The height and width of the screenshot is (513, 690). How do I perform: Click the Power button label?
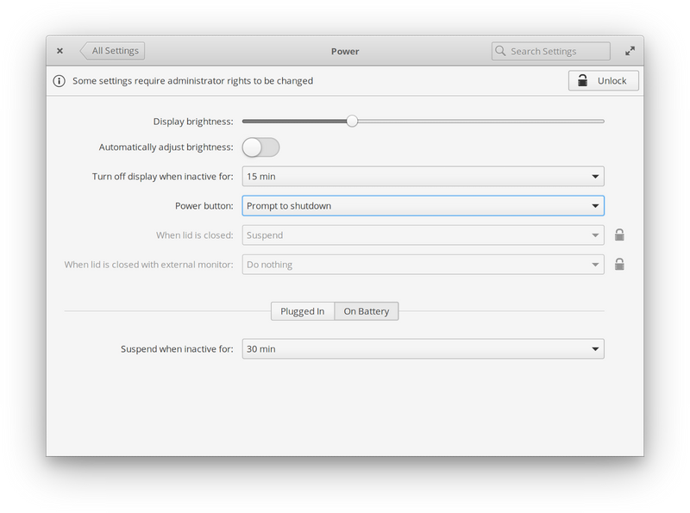204,206
